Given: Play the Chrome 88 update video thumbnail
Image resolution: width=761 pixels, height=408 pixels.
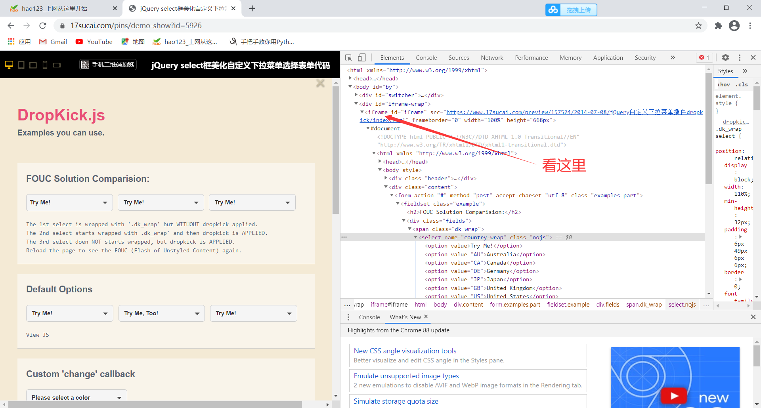Looking at the screenshot, I should (x=674, y=395).
